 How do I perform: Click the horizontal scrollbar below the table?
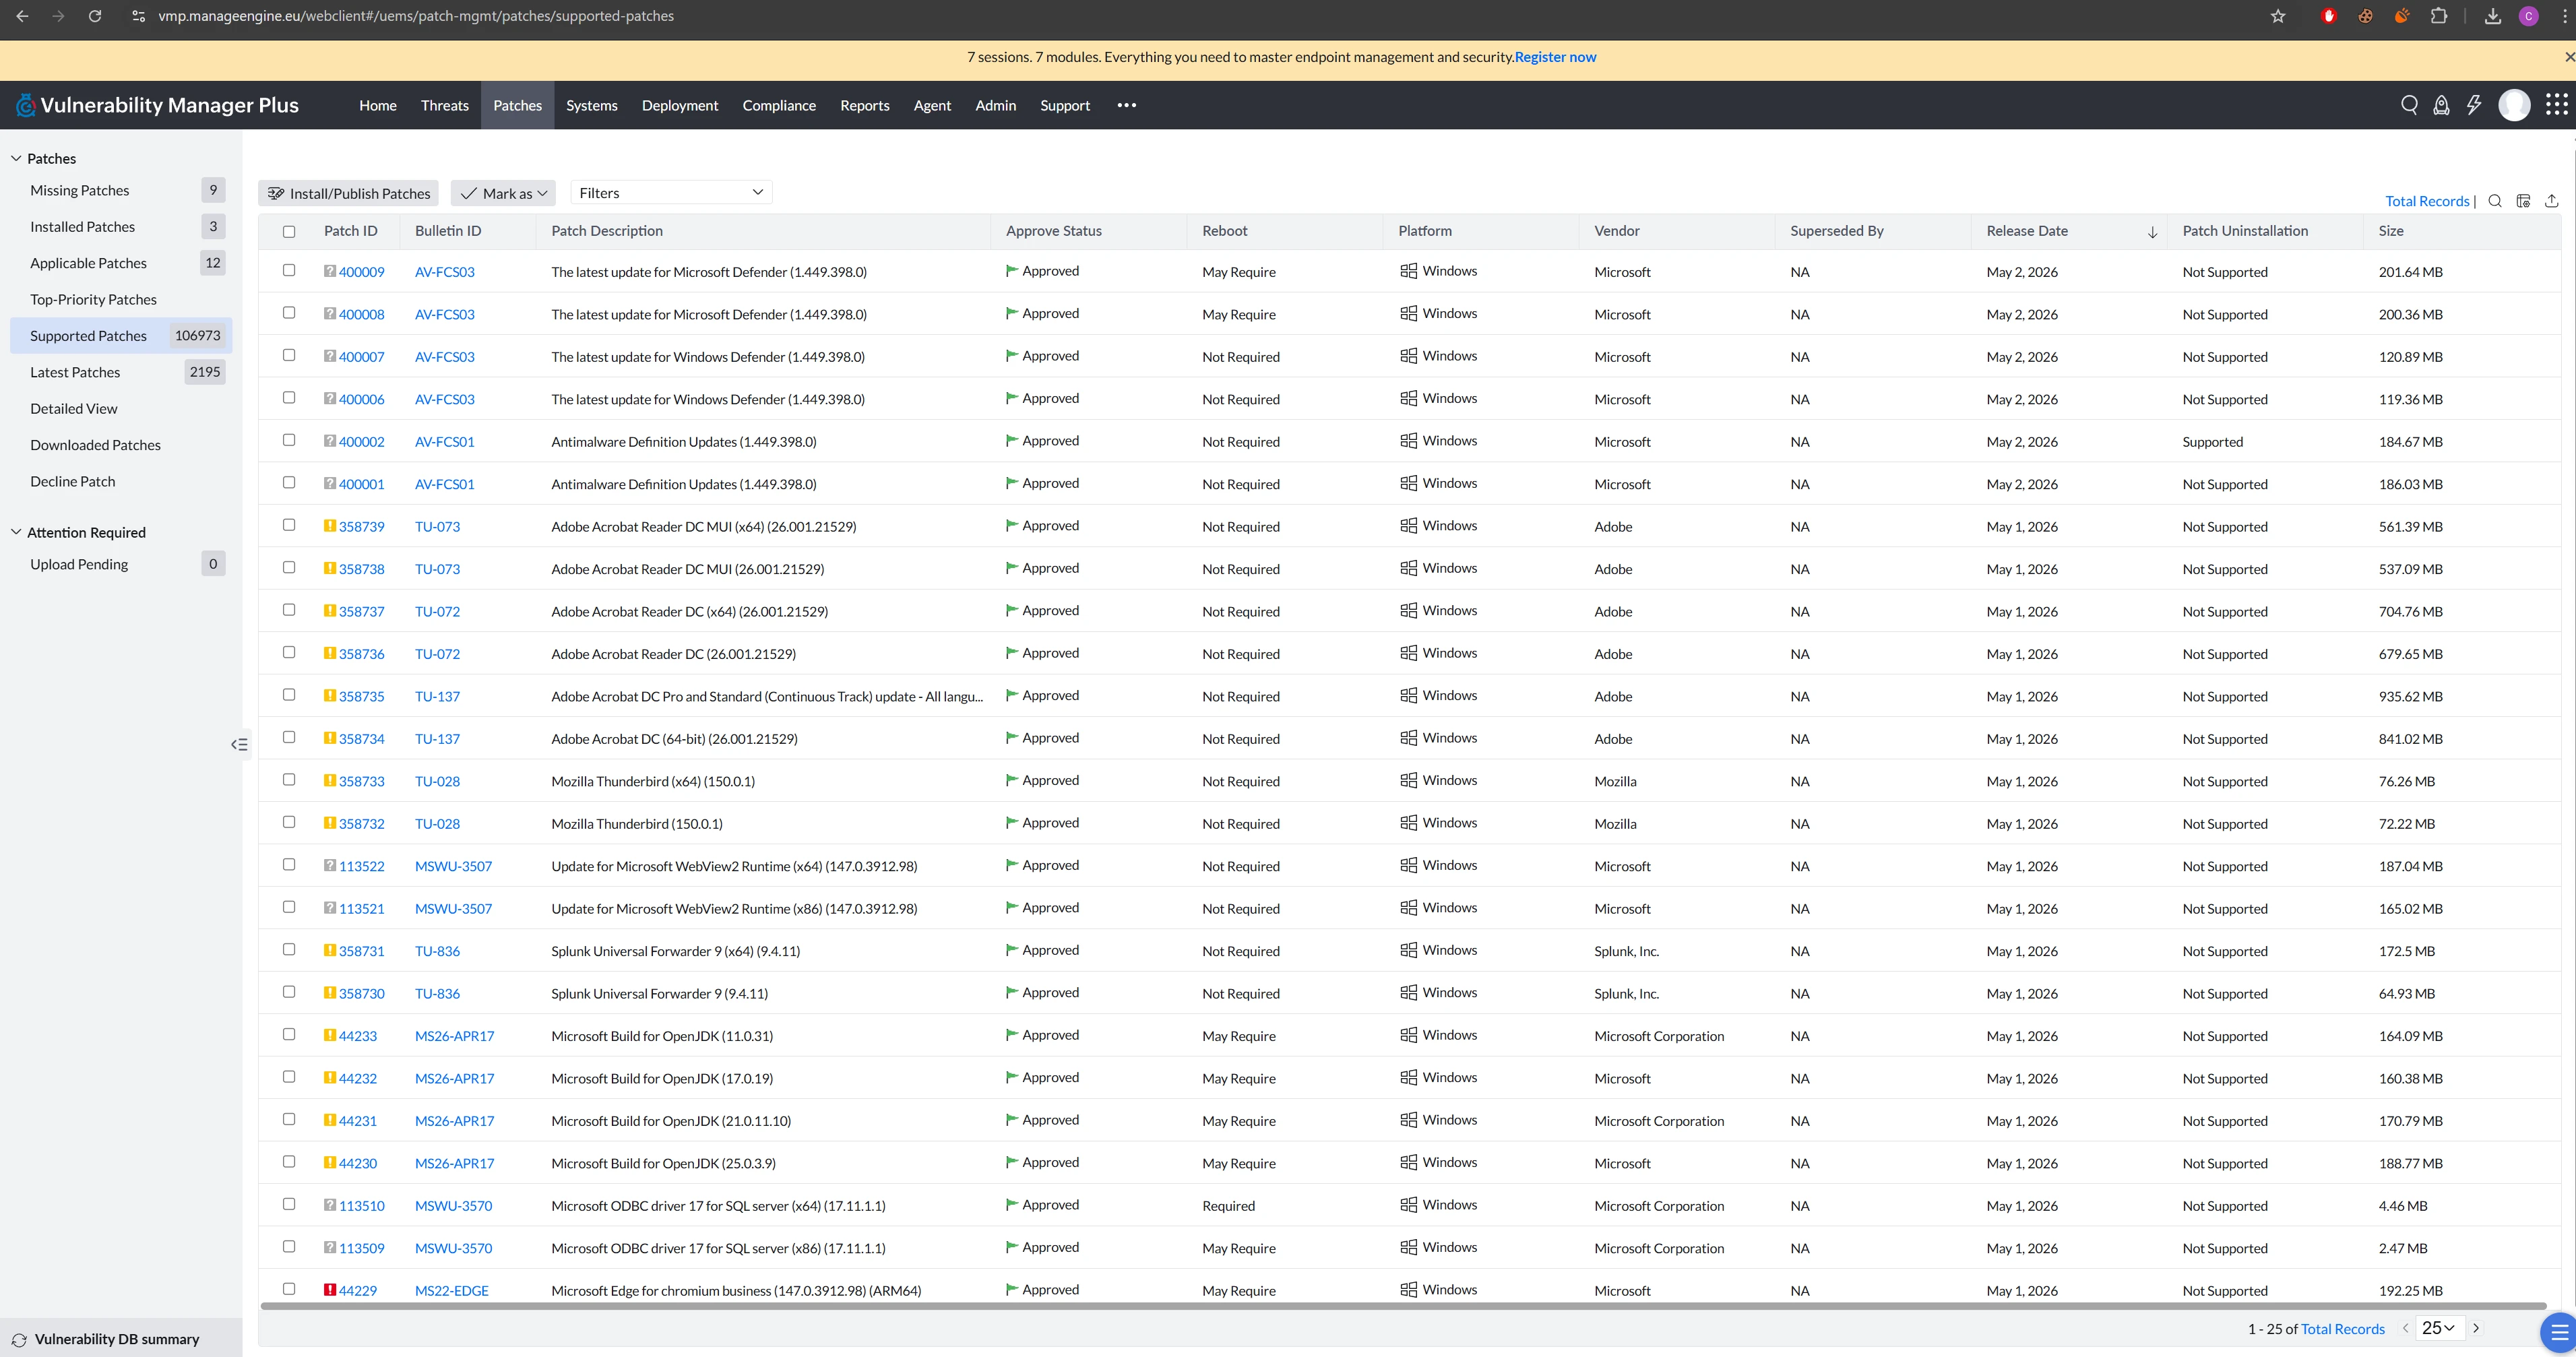[1403, 1306]
